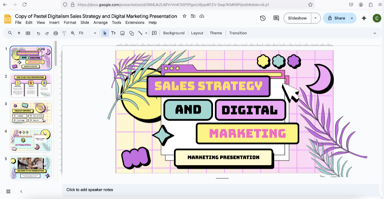
Task: Redo the last action
Action: tap(47, 33)
